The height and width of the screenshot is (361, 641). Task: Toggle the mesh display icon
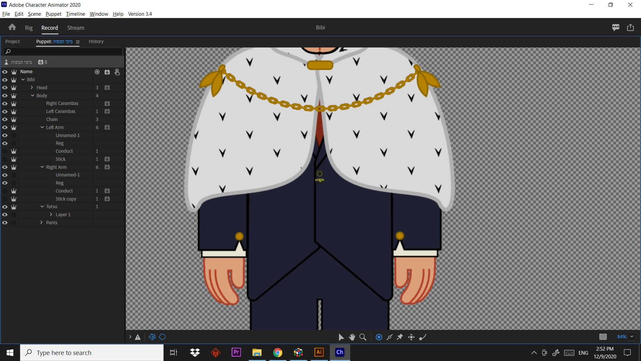tap(152, 337)
